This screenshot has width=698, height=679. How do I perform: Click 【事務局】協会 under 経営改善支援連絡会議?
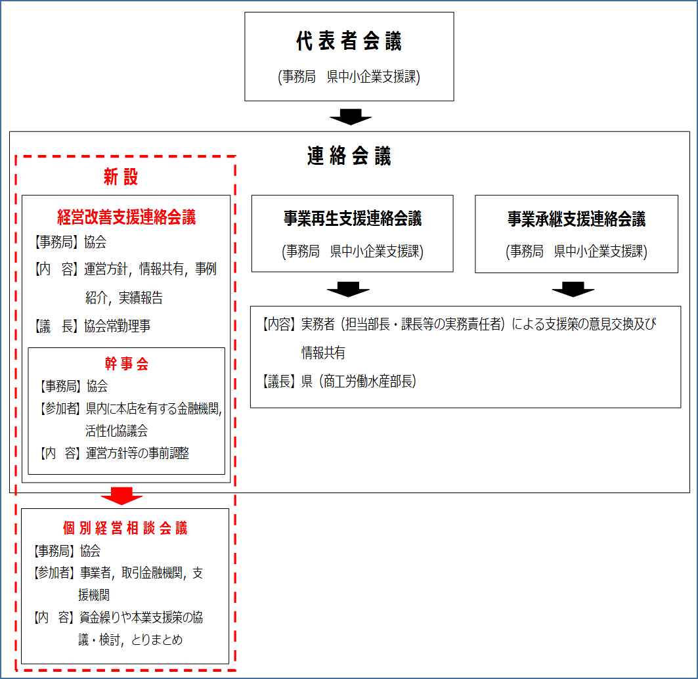point(71,242)
